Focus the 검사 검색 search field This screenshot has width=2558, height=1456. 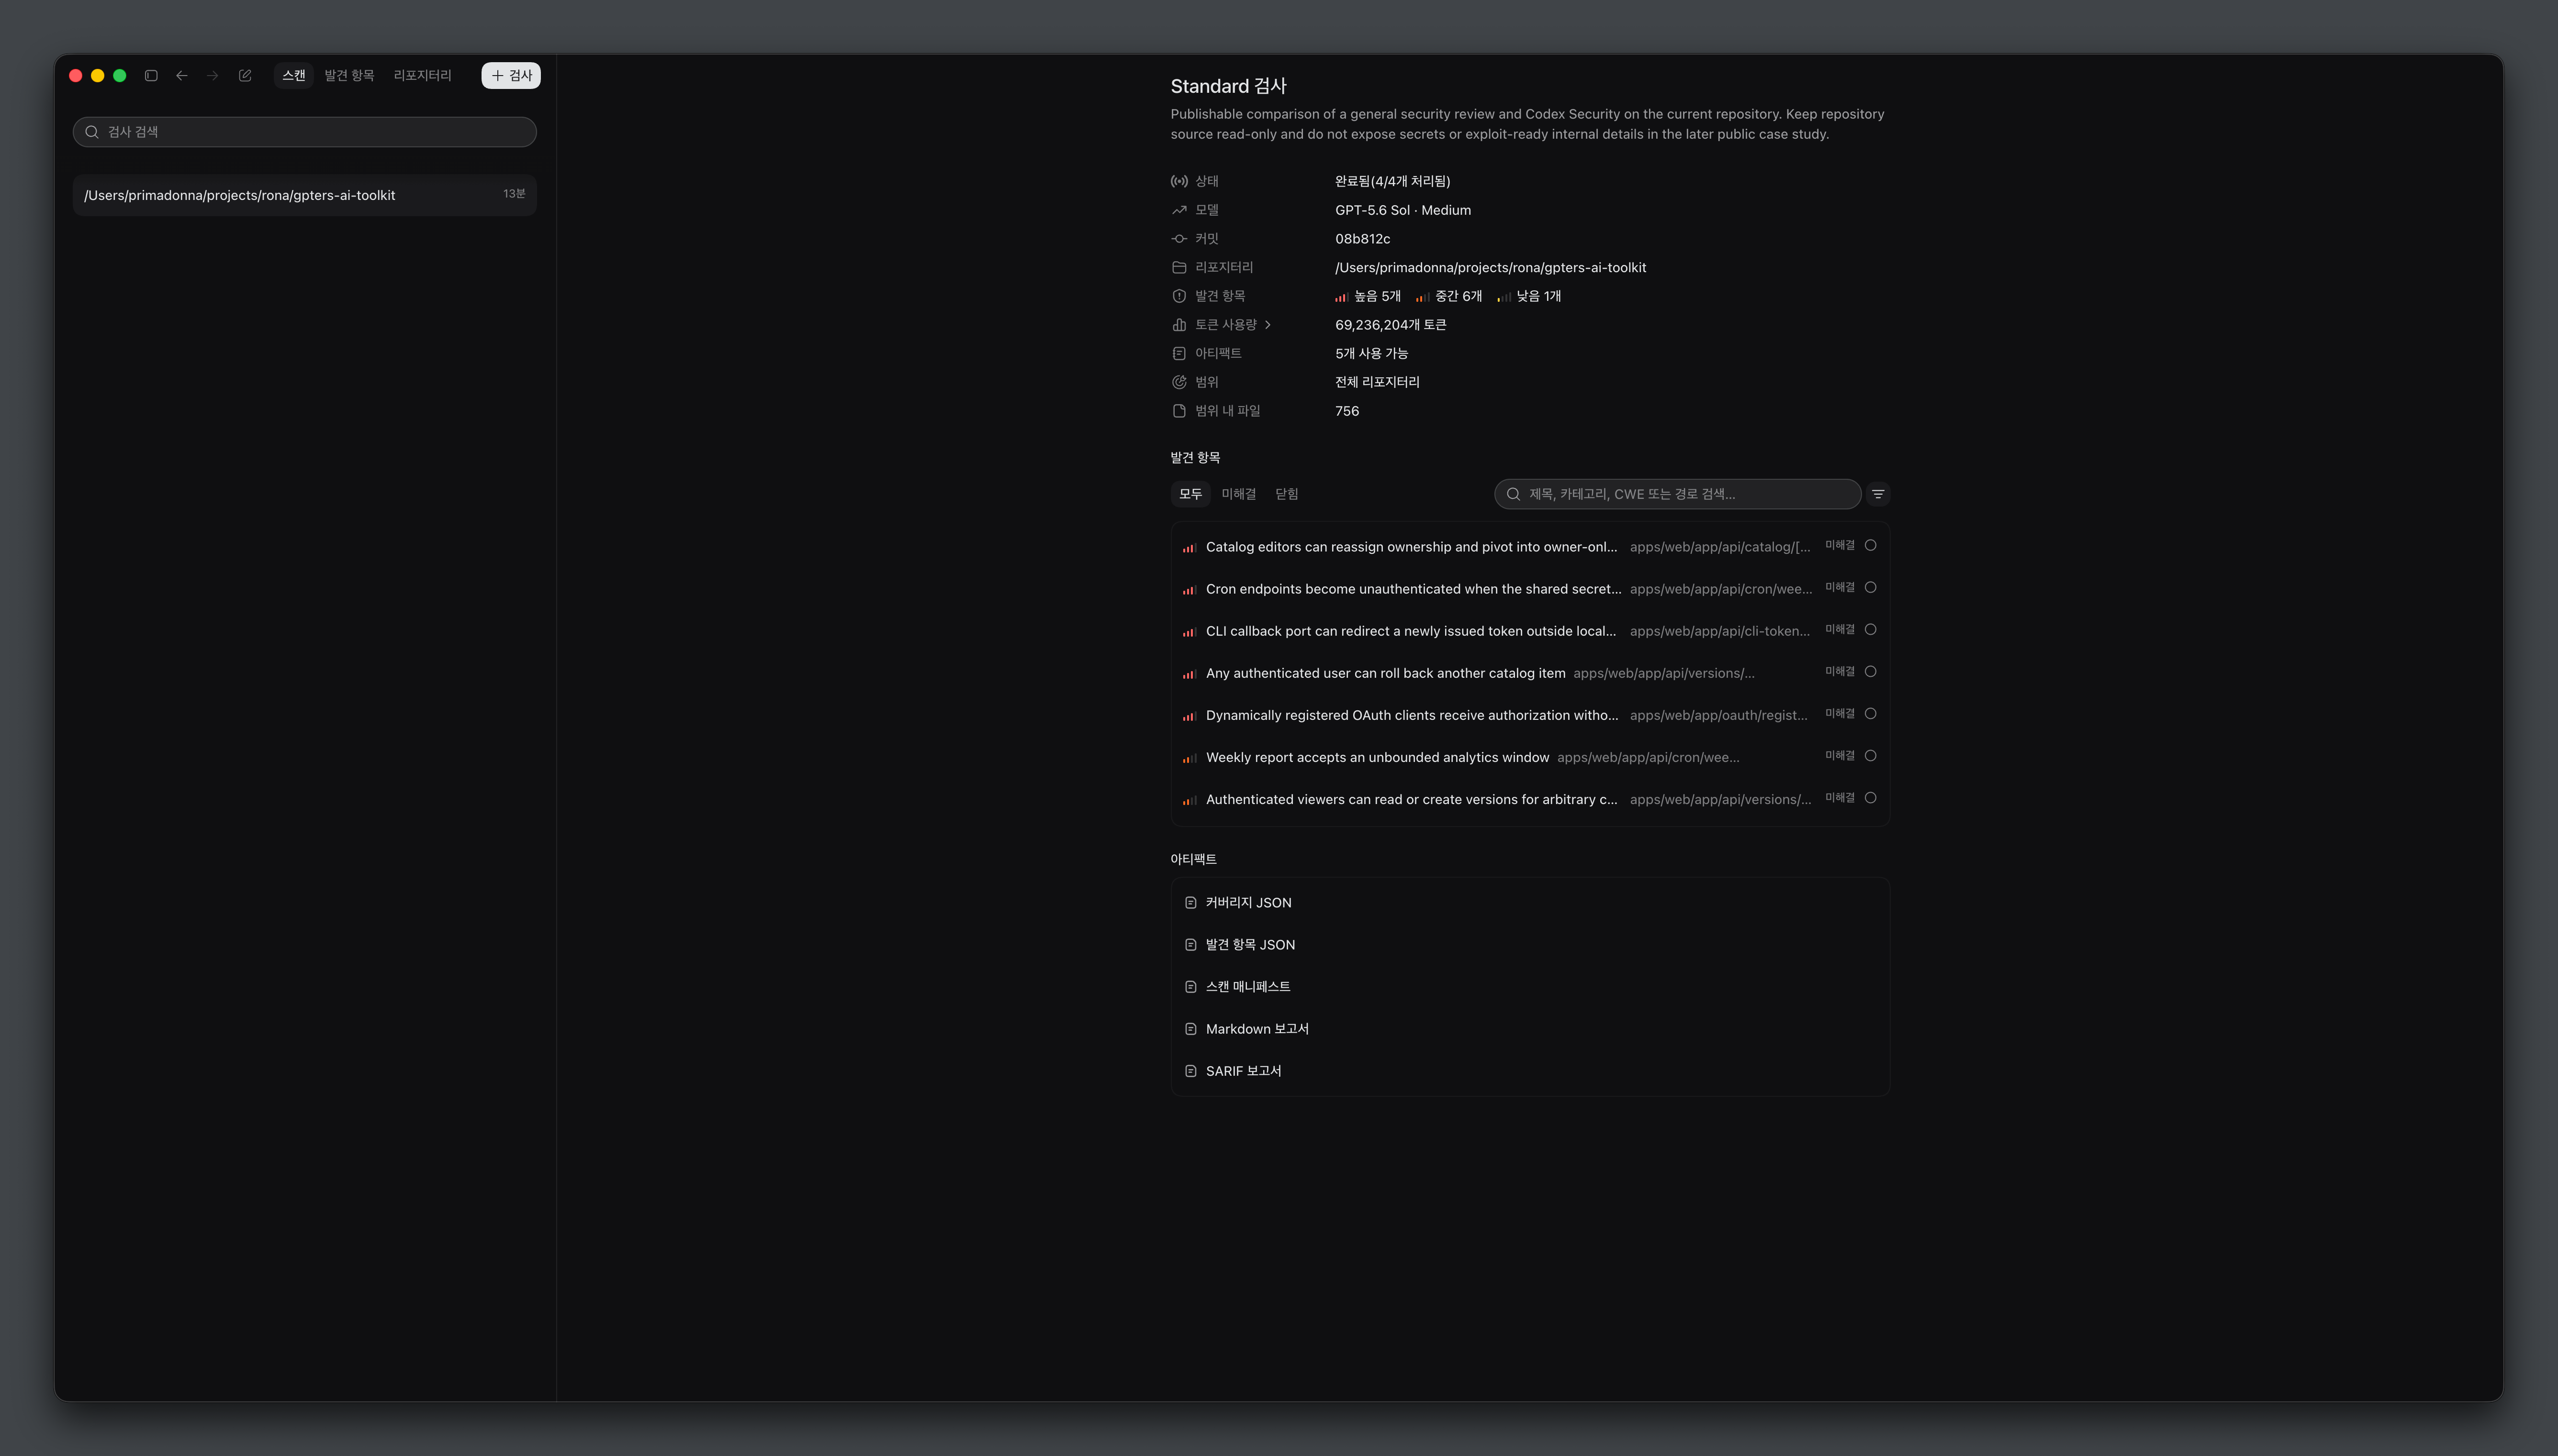pos(305,132)
